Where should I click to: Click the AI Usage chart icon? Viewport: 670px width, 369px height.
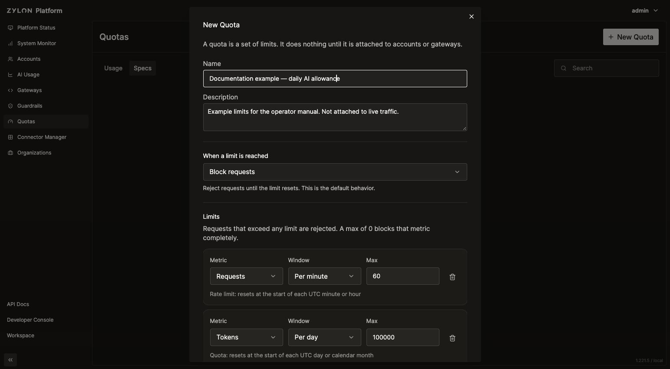[x=10, y=75]
